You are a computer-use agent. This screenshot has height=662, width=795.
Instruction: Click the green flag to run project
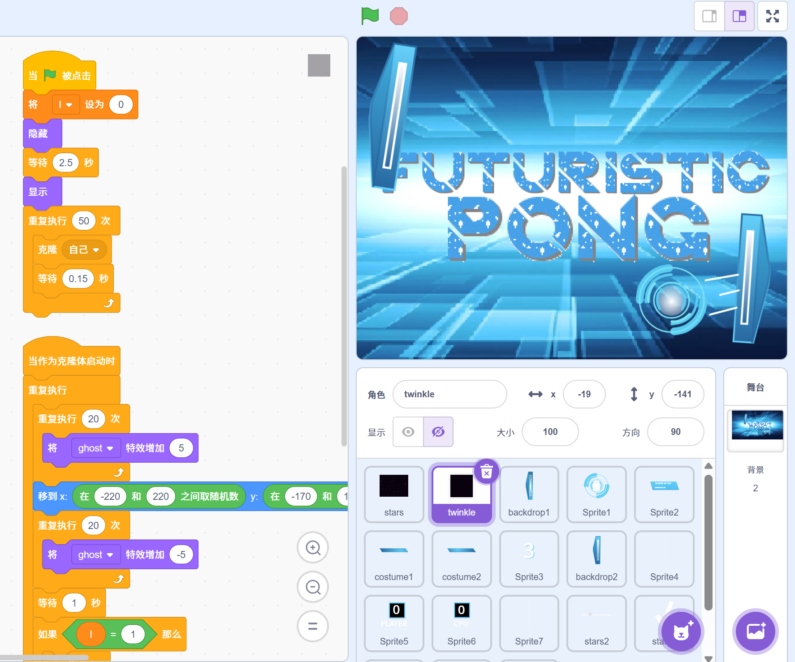tap(370, 16)
